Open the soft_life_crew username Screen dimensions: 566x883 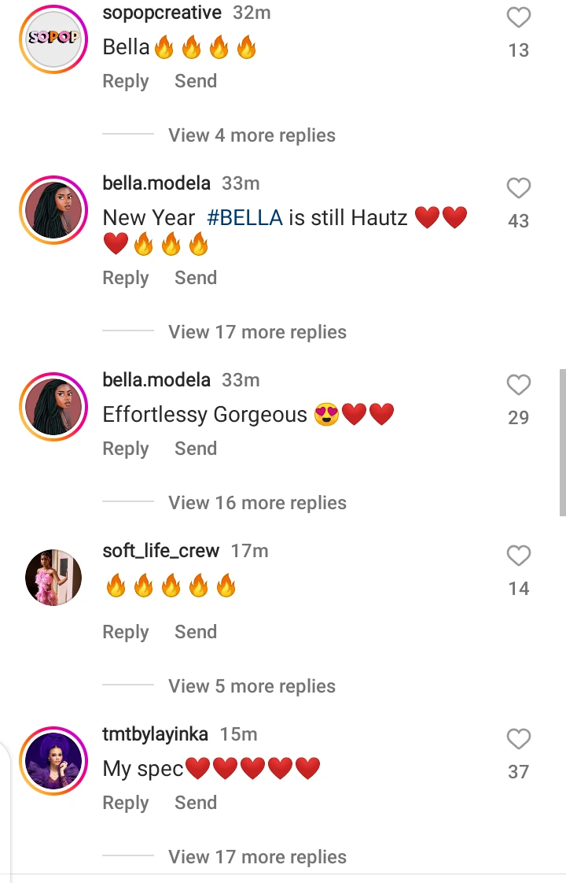pyautogui.click(x=161, y=551)
